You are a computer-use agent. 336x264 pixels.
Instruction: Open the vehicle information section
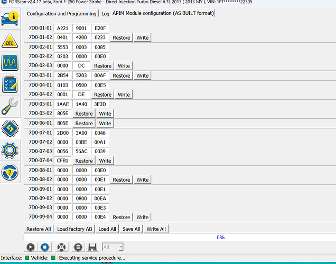(10, 18)
